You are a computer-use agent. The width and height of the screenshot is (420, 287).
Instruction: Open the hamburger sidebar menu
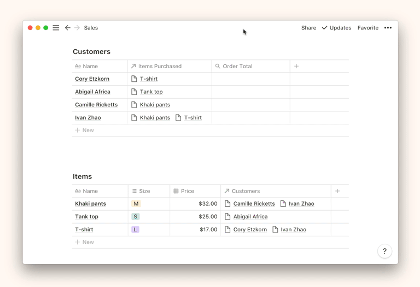tap(56, 28)
